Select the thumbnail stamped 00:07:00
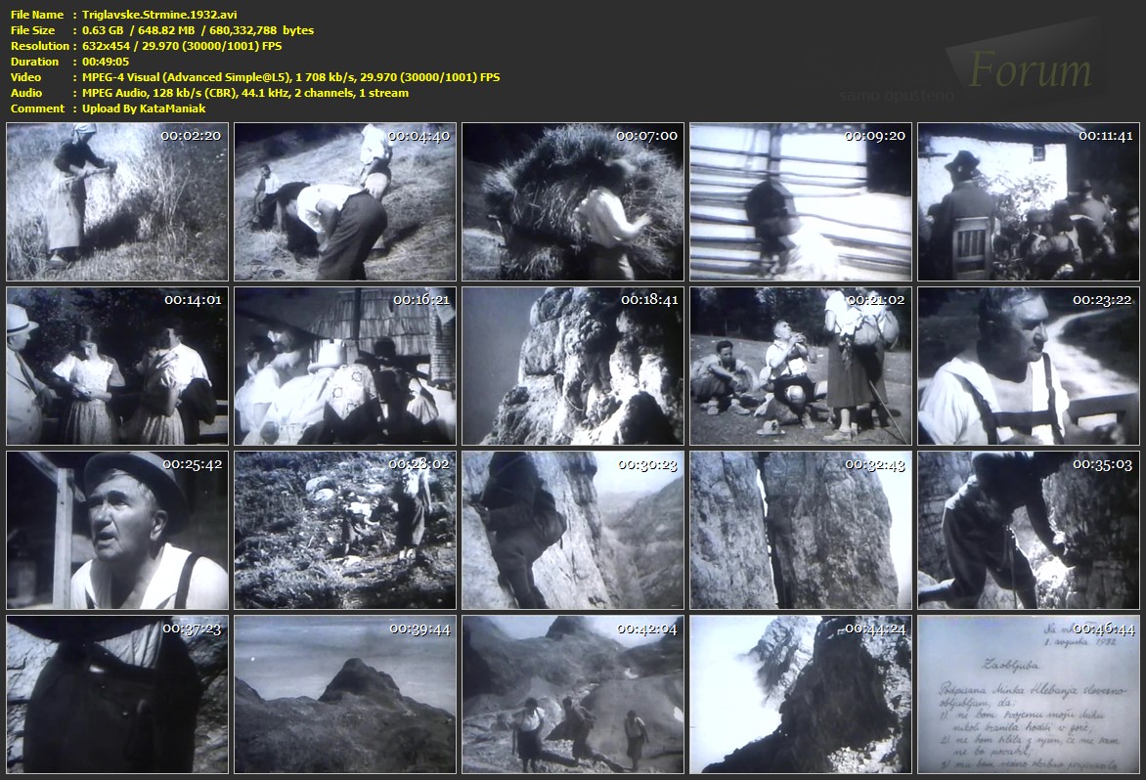 [573, 201]
